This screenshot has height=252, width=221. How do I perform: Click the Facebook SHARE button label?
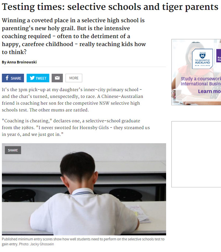16,78
